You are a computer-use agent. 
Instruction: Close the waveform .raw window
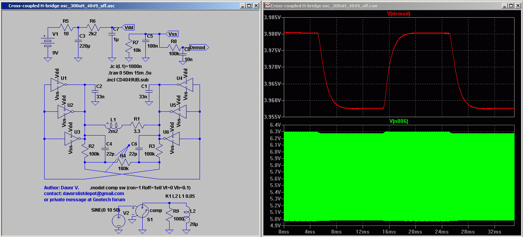pos(517,6)
